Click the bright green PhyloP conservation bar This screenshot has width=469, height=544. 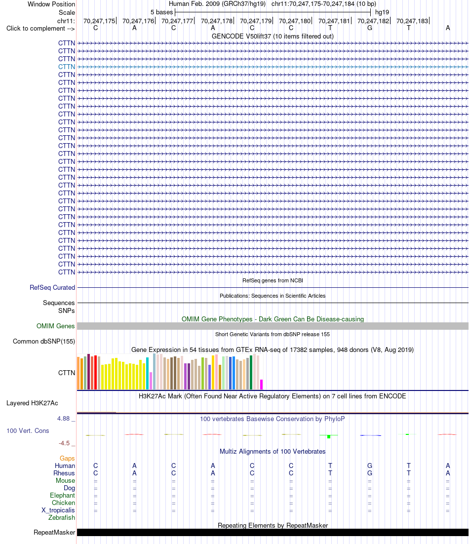click(329, 436)
